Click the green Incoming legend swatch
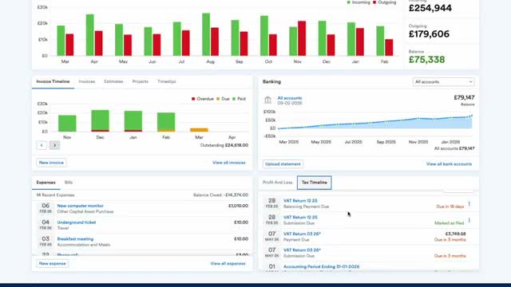Viewport: 511px width, 287px height. pyautogui.click(x=349, y=2)
